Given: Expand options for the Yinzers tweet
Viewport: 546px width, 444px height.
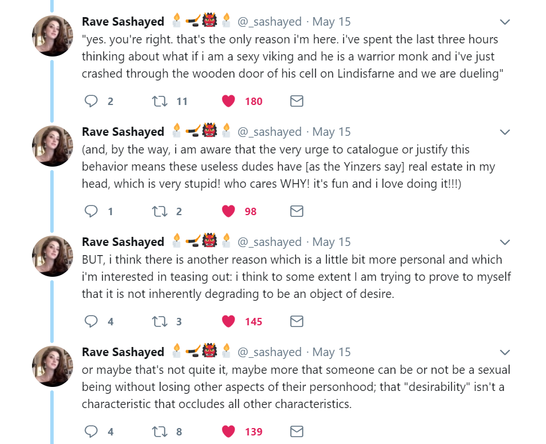Looking at the screenshot, I should [x=505, y=132].
